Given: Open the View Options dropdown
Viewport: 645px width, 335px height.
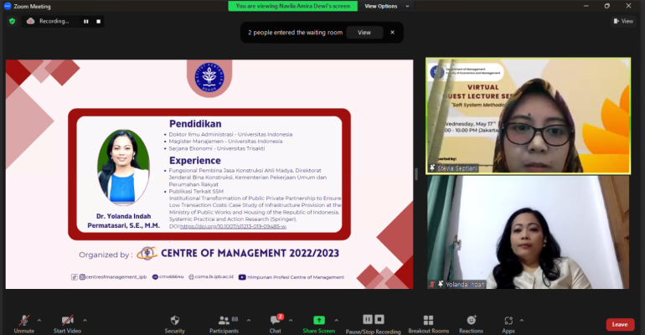Looking at the screenshot, I should 387,6.
